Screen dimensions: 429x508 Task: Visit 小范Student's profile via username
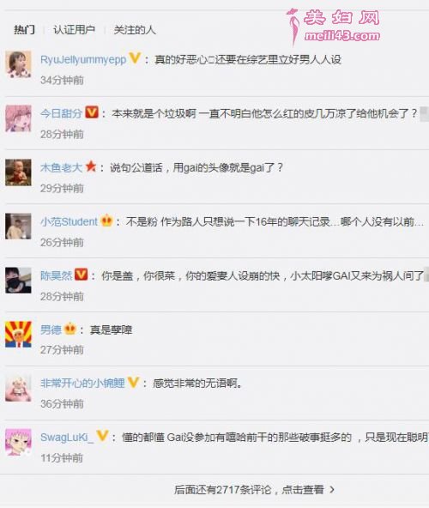pyautogui.click(x=69, y=221)
